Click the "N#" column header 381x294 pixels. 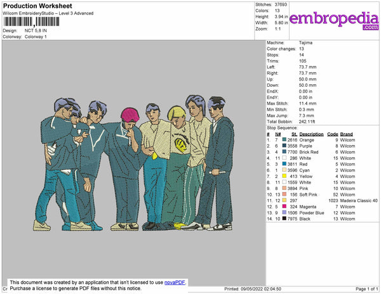[278, 134]
